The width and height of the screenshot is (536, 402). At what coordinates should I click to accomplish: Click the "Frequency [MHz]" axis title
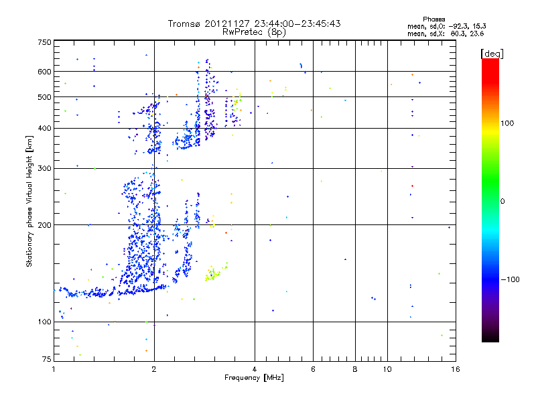tap(254, 378)
